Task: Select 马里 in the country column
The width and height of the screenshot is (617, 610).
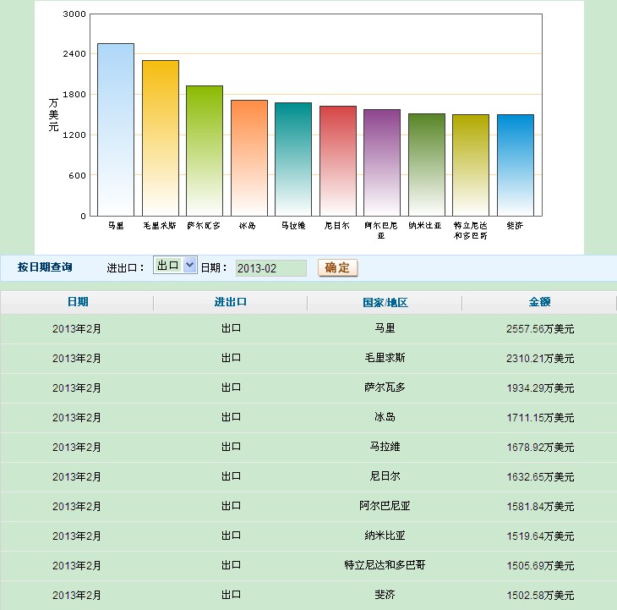Action: coord(385,328)
